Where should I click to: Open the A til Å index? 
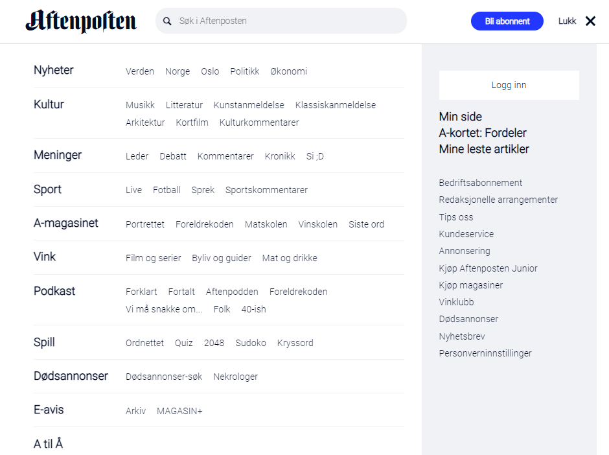48,444
